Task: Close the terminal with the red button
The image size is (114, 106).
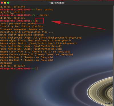Action: click(x=2, y=3)
